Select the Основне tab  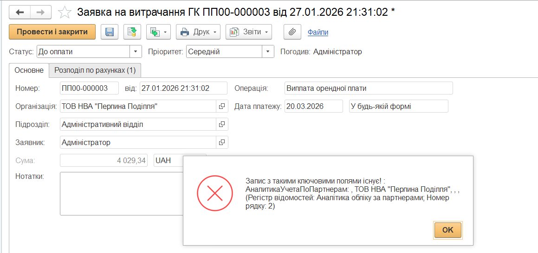(29, 70)
